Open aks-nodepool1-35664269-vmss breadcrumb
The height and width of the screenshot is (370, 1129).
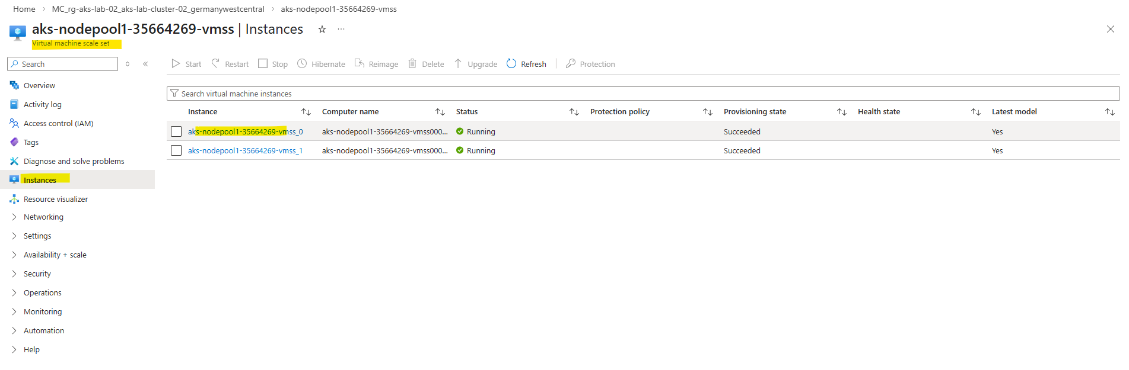[339, 9]
